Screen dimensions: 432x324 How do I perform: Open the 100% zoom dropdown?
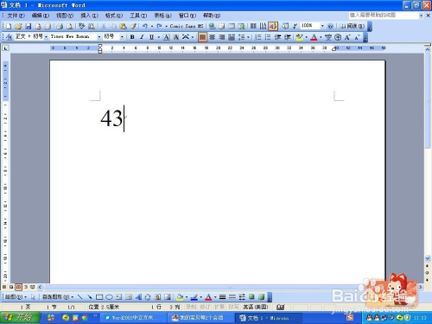[x=322, y=26]
